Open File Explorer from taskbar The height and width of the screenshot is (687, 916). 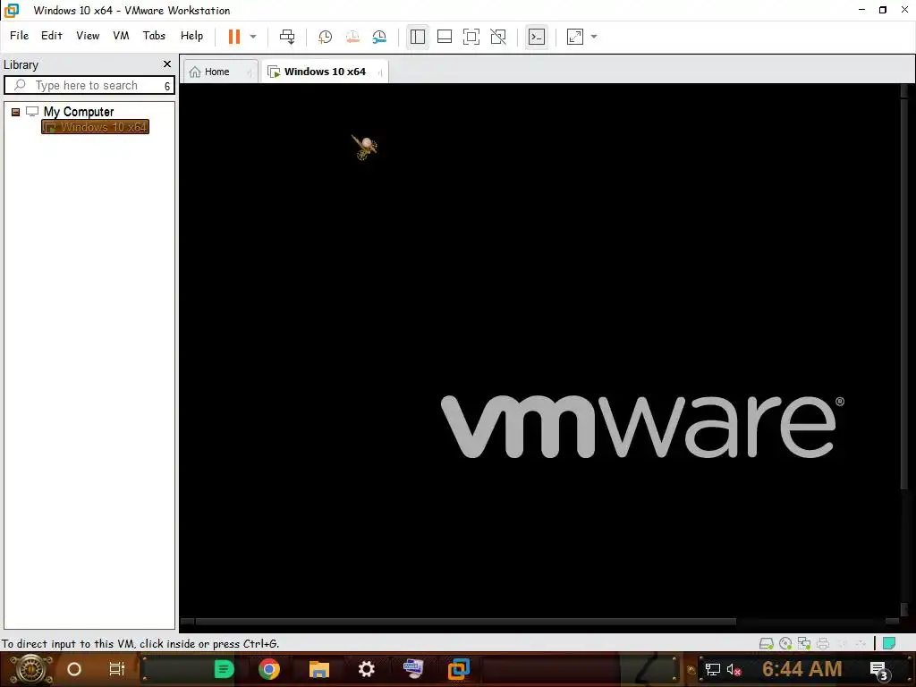(319, 669)
